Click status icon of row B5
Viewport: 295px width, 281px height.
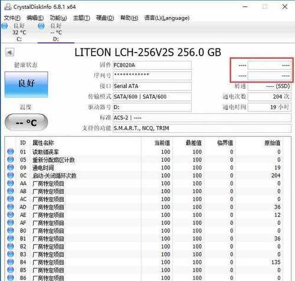click(x=11, y=270)
